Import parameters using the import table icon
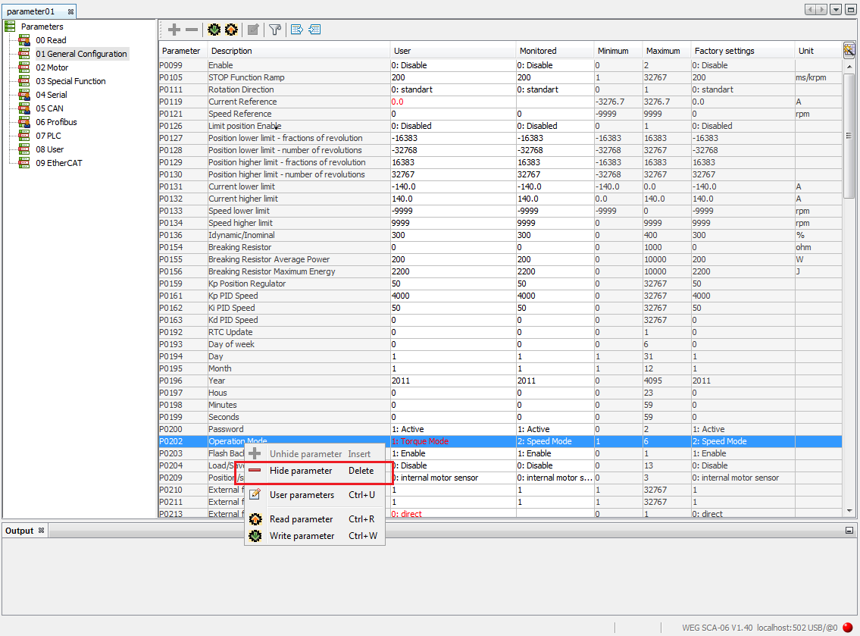This screenshot has height=636, width=860. tap(314, 30)
